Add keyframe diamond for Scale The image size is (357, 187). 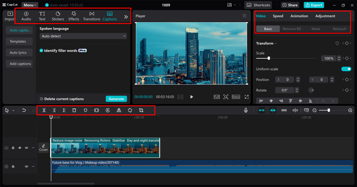click(347, 58)
